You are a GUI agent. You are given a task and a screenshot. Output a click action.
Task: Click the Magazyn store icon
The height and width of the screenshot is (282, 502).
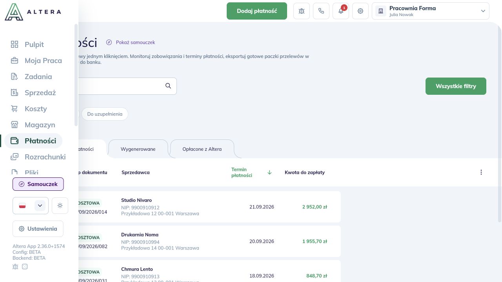tap(15, 125)
